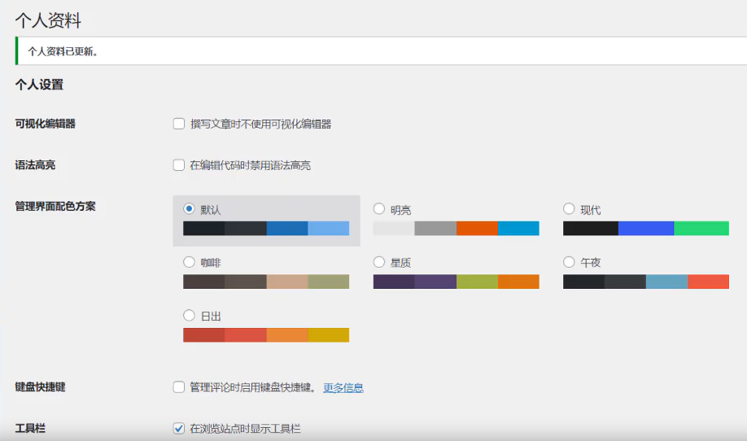Click the 明亮 scheme label text
The width and height of the screenshot is (747, 441).
[x=400, y=210]
